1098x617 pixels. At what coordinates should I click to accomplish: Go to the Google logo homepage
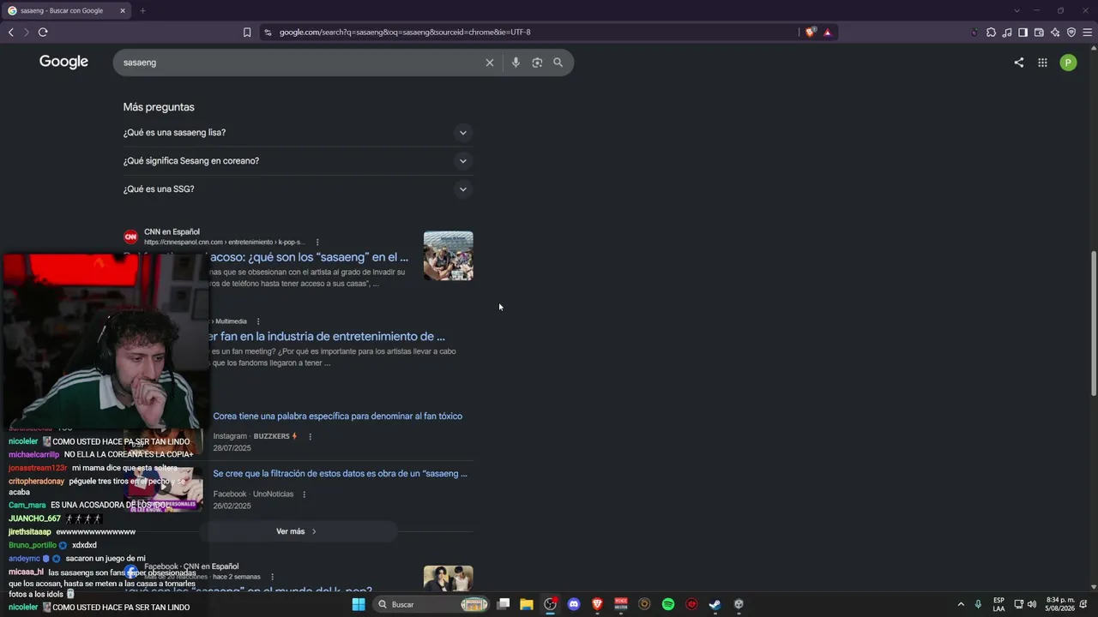point(63,62)
